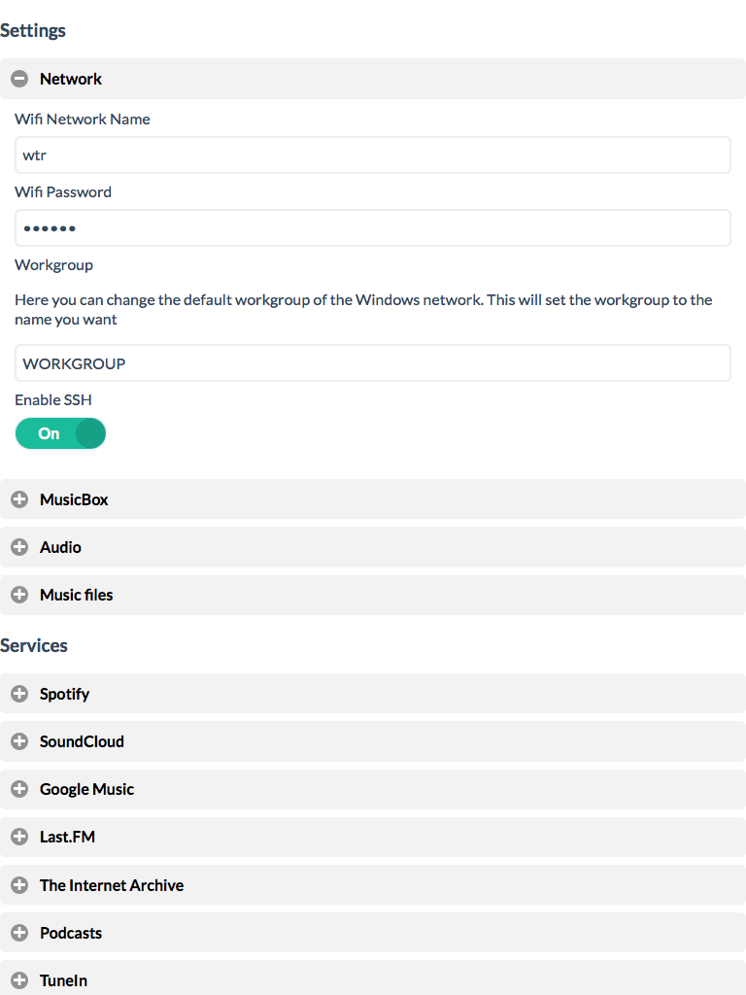
Task: Click the Spotify service label
Action: (x=64, y=694)
